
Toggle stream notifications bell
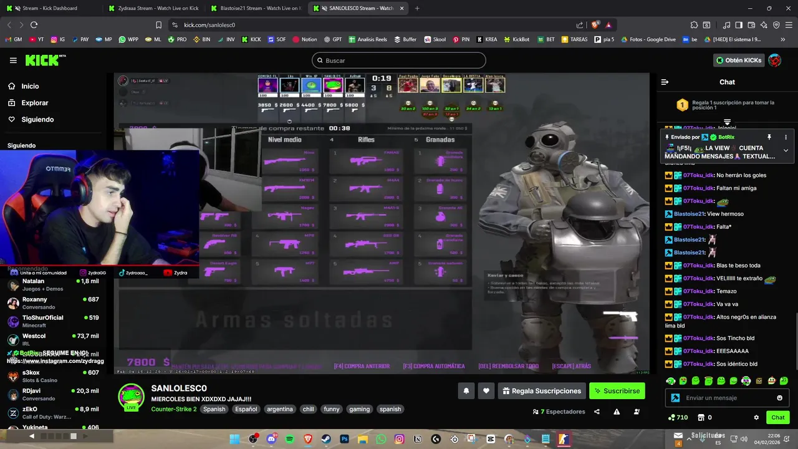[x=466, y=391]
